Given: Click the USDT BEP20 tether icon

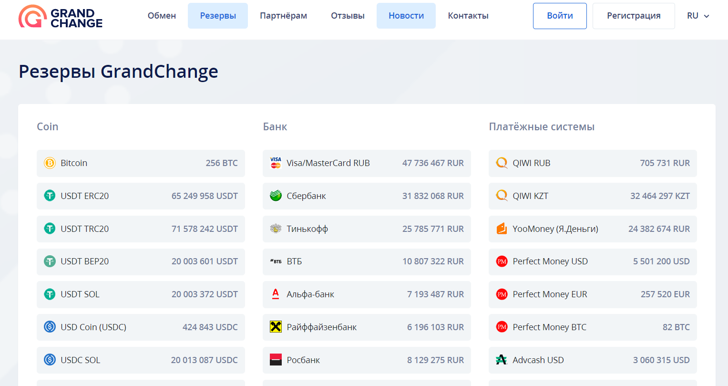Looking at the screenshot, I should [x=50, y=261].
